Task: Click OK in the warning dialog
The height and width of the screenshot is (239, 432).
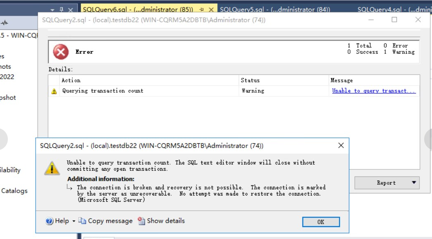Action: click(321, 222)
